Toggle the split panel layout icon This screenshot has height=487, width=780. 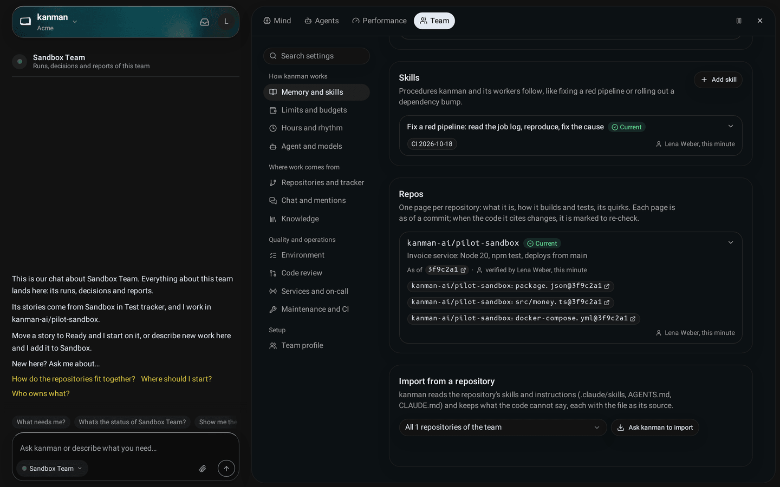click(739, 21)
